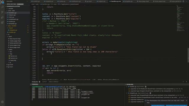The height and width of the screenshot is (106, 189).
Task: Switch to the home.page.tmpl editor tab
Action: click(159, 1)
